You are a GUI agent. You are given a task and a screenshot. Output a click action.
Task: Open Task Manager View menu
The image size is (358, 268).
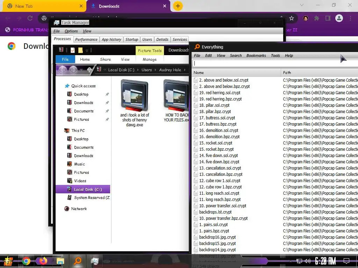[87, 31]
